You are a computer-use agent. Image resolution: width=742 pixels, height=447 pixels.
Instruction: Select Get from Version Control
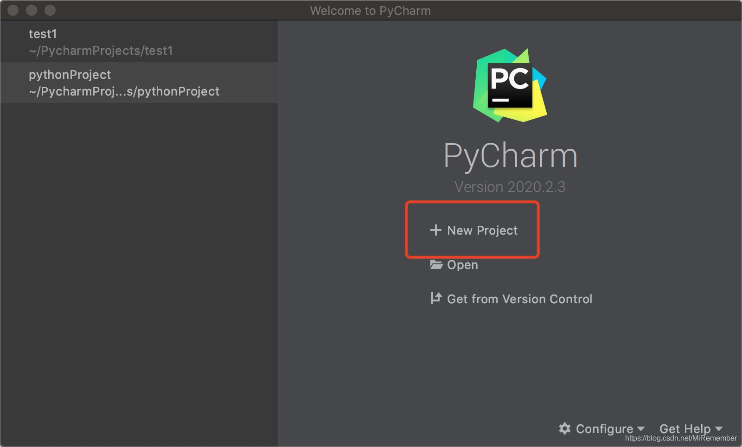pos(519,299)
